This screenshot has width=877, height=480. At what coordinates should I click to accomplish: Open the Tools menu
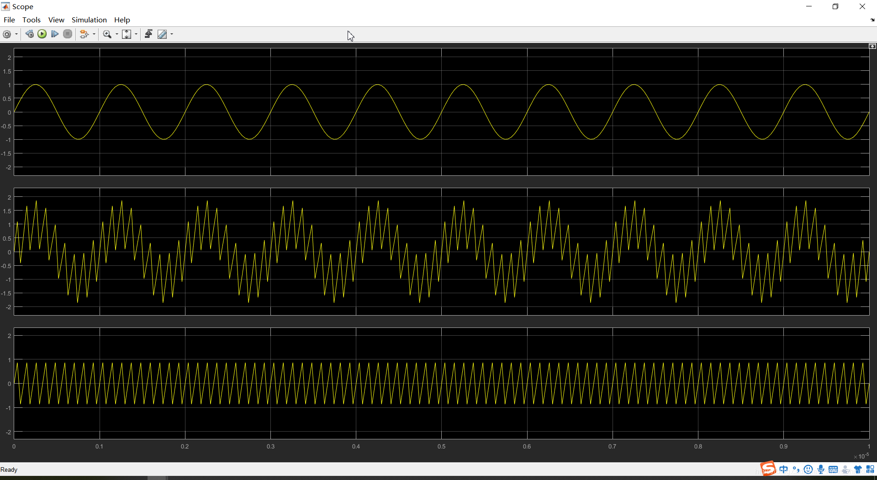[x=31, y=20]
